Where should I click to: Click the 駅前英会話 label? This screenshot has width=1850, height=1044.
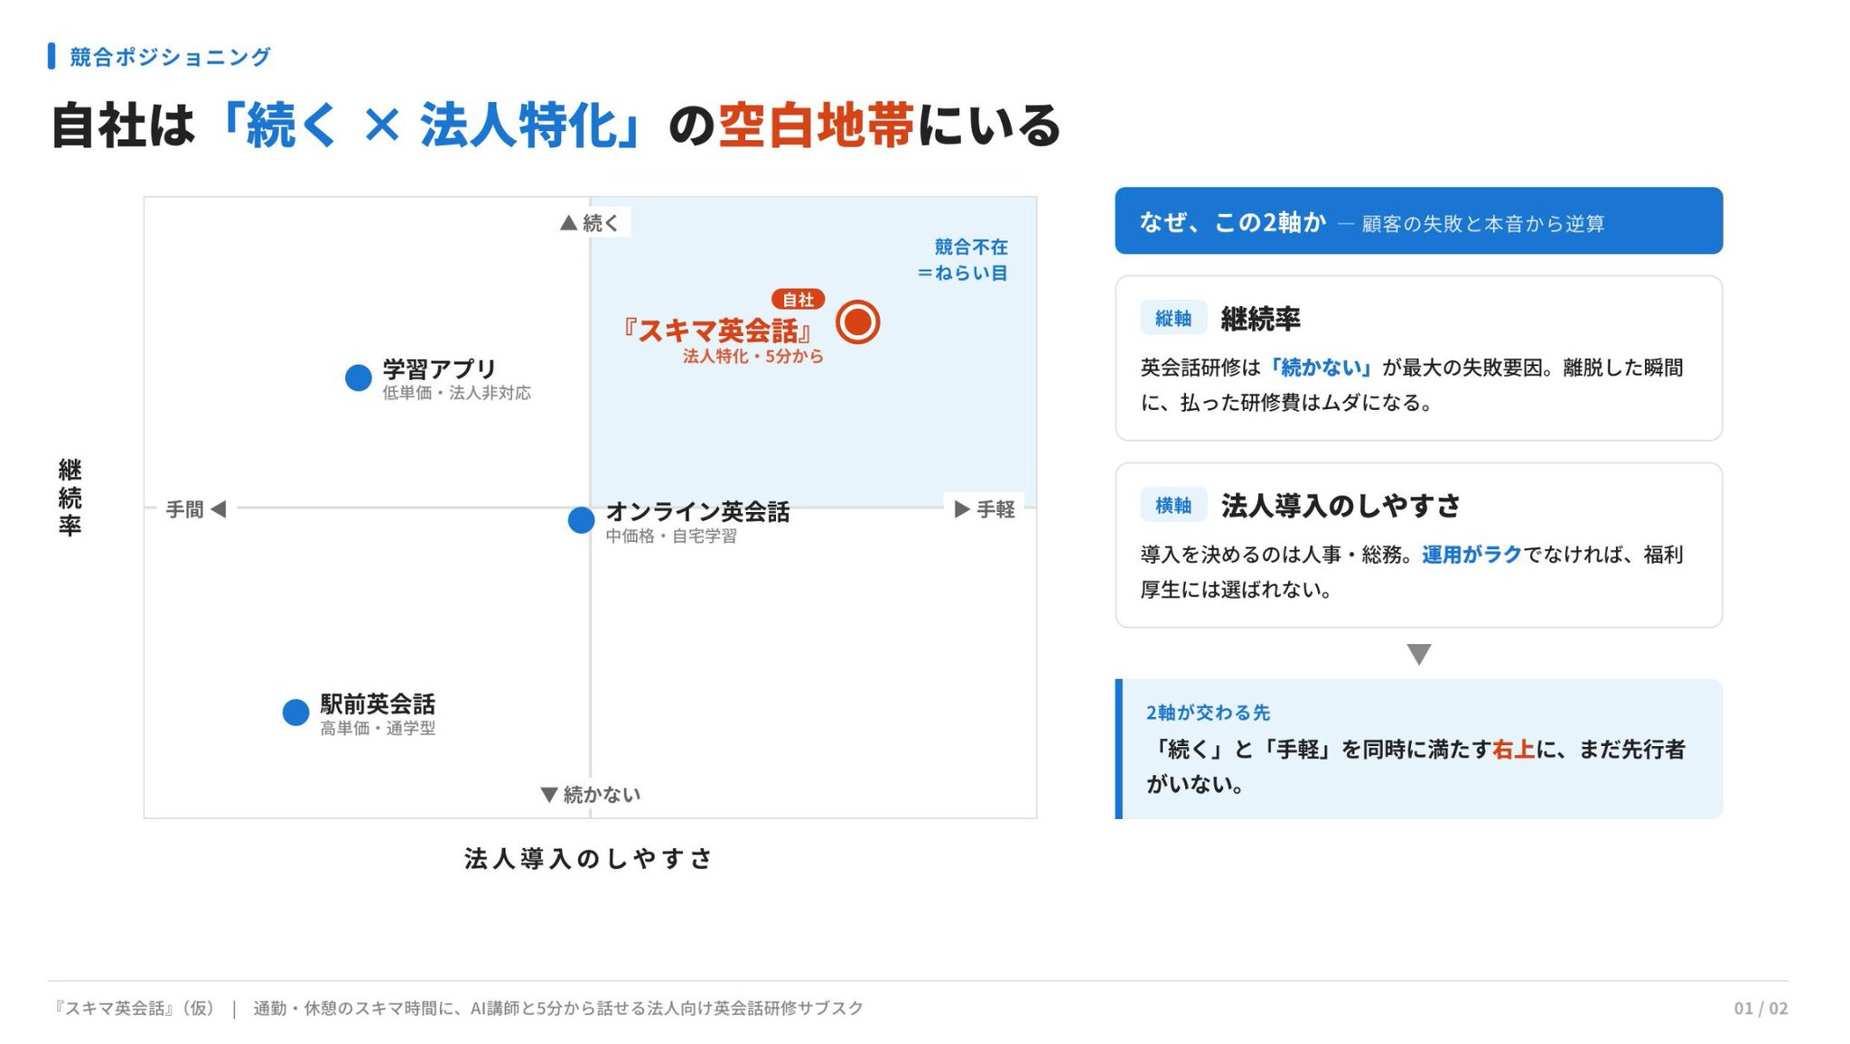point(378,704)
